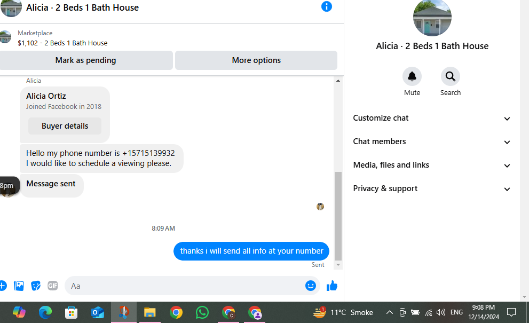View Buyer details for Alicia Ortiz
Screen dimensions: 529x323
pyautogui.click(x=65, y=126)
